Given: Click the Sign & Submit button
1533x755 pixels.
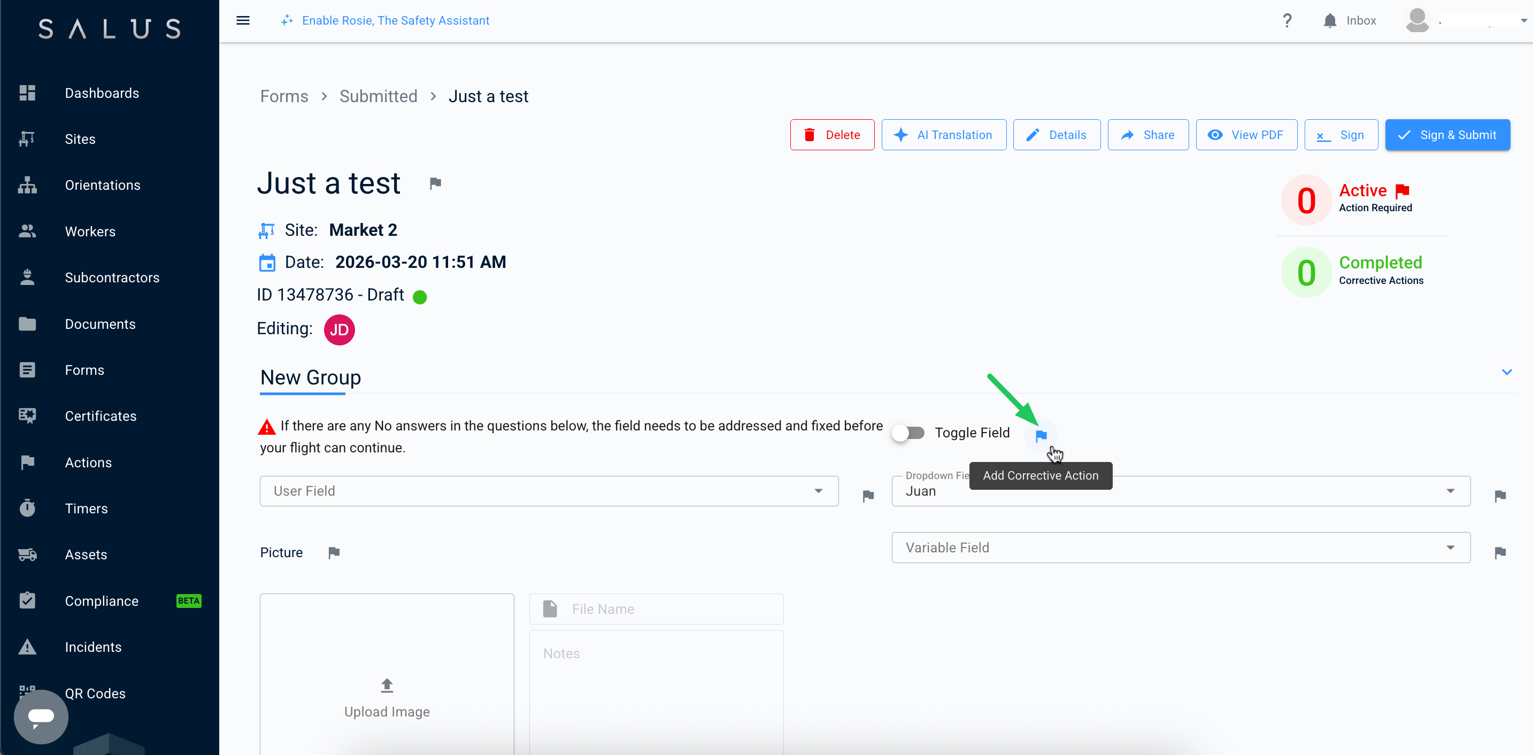Looking at the screenshot, I should coord(1447,135).
